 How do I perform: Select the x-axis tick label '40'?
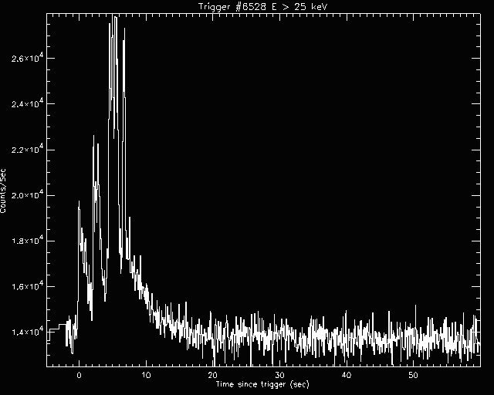coord(347,376)
